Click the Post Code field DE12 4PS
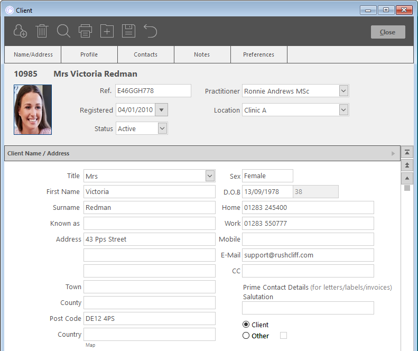The image size is (418, 351). click(x=149, y=318)
